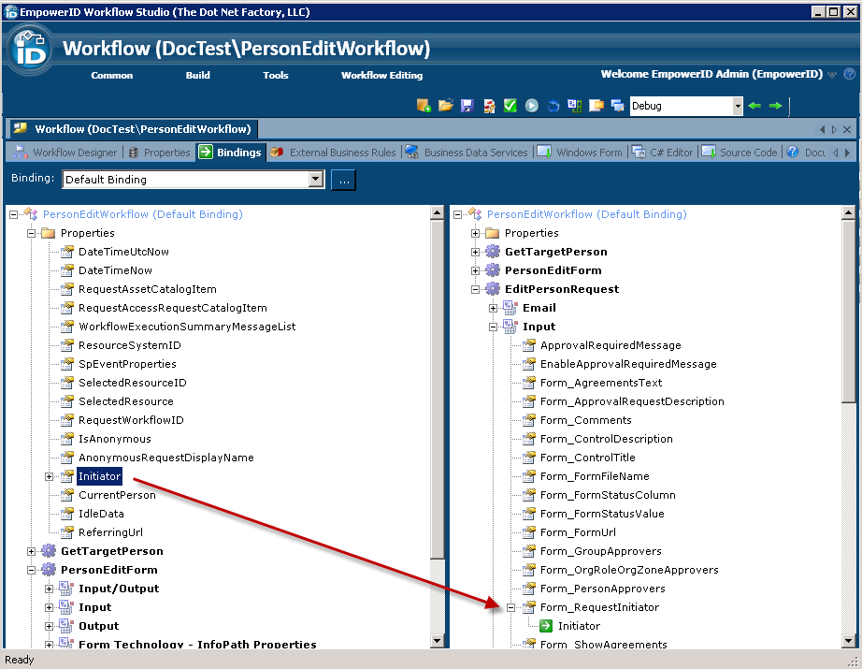Expand the Initiator node in left tree

coord(50,476)
